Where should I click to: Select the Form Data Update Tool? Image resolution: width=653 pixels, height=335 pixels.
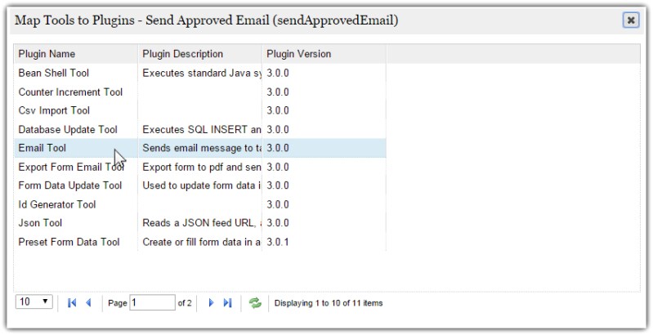(x=200, y=185)
